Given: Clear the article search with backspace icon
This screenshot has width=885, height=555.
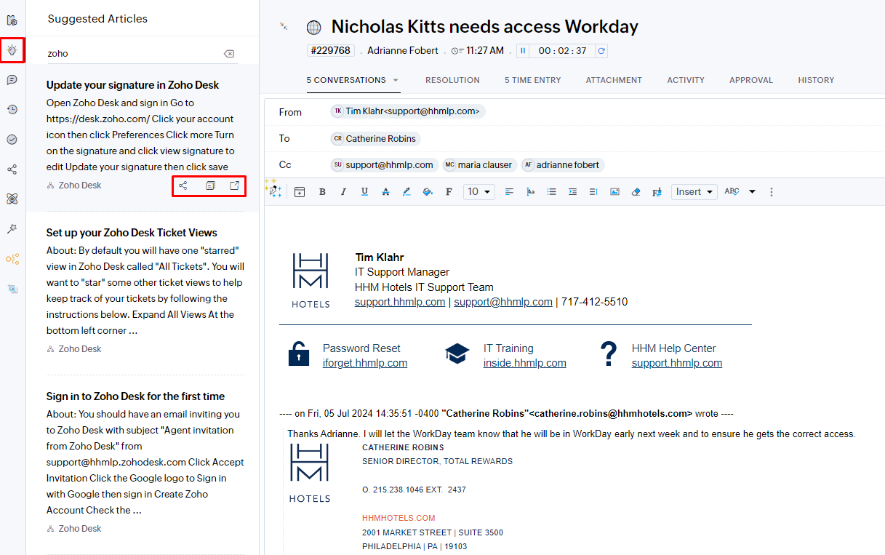Looking at the screenshot, I should pos(228,54).
